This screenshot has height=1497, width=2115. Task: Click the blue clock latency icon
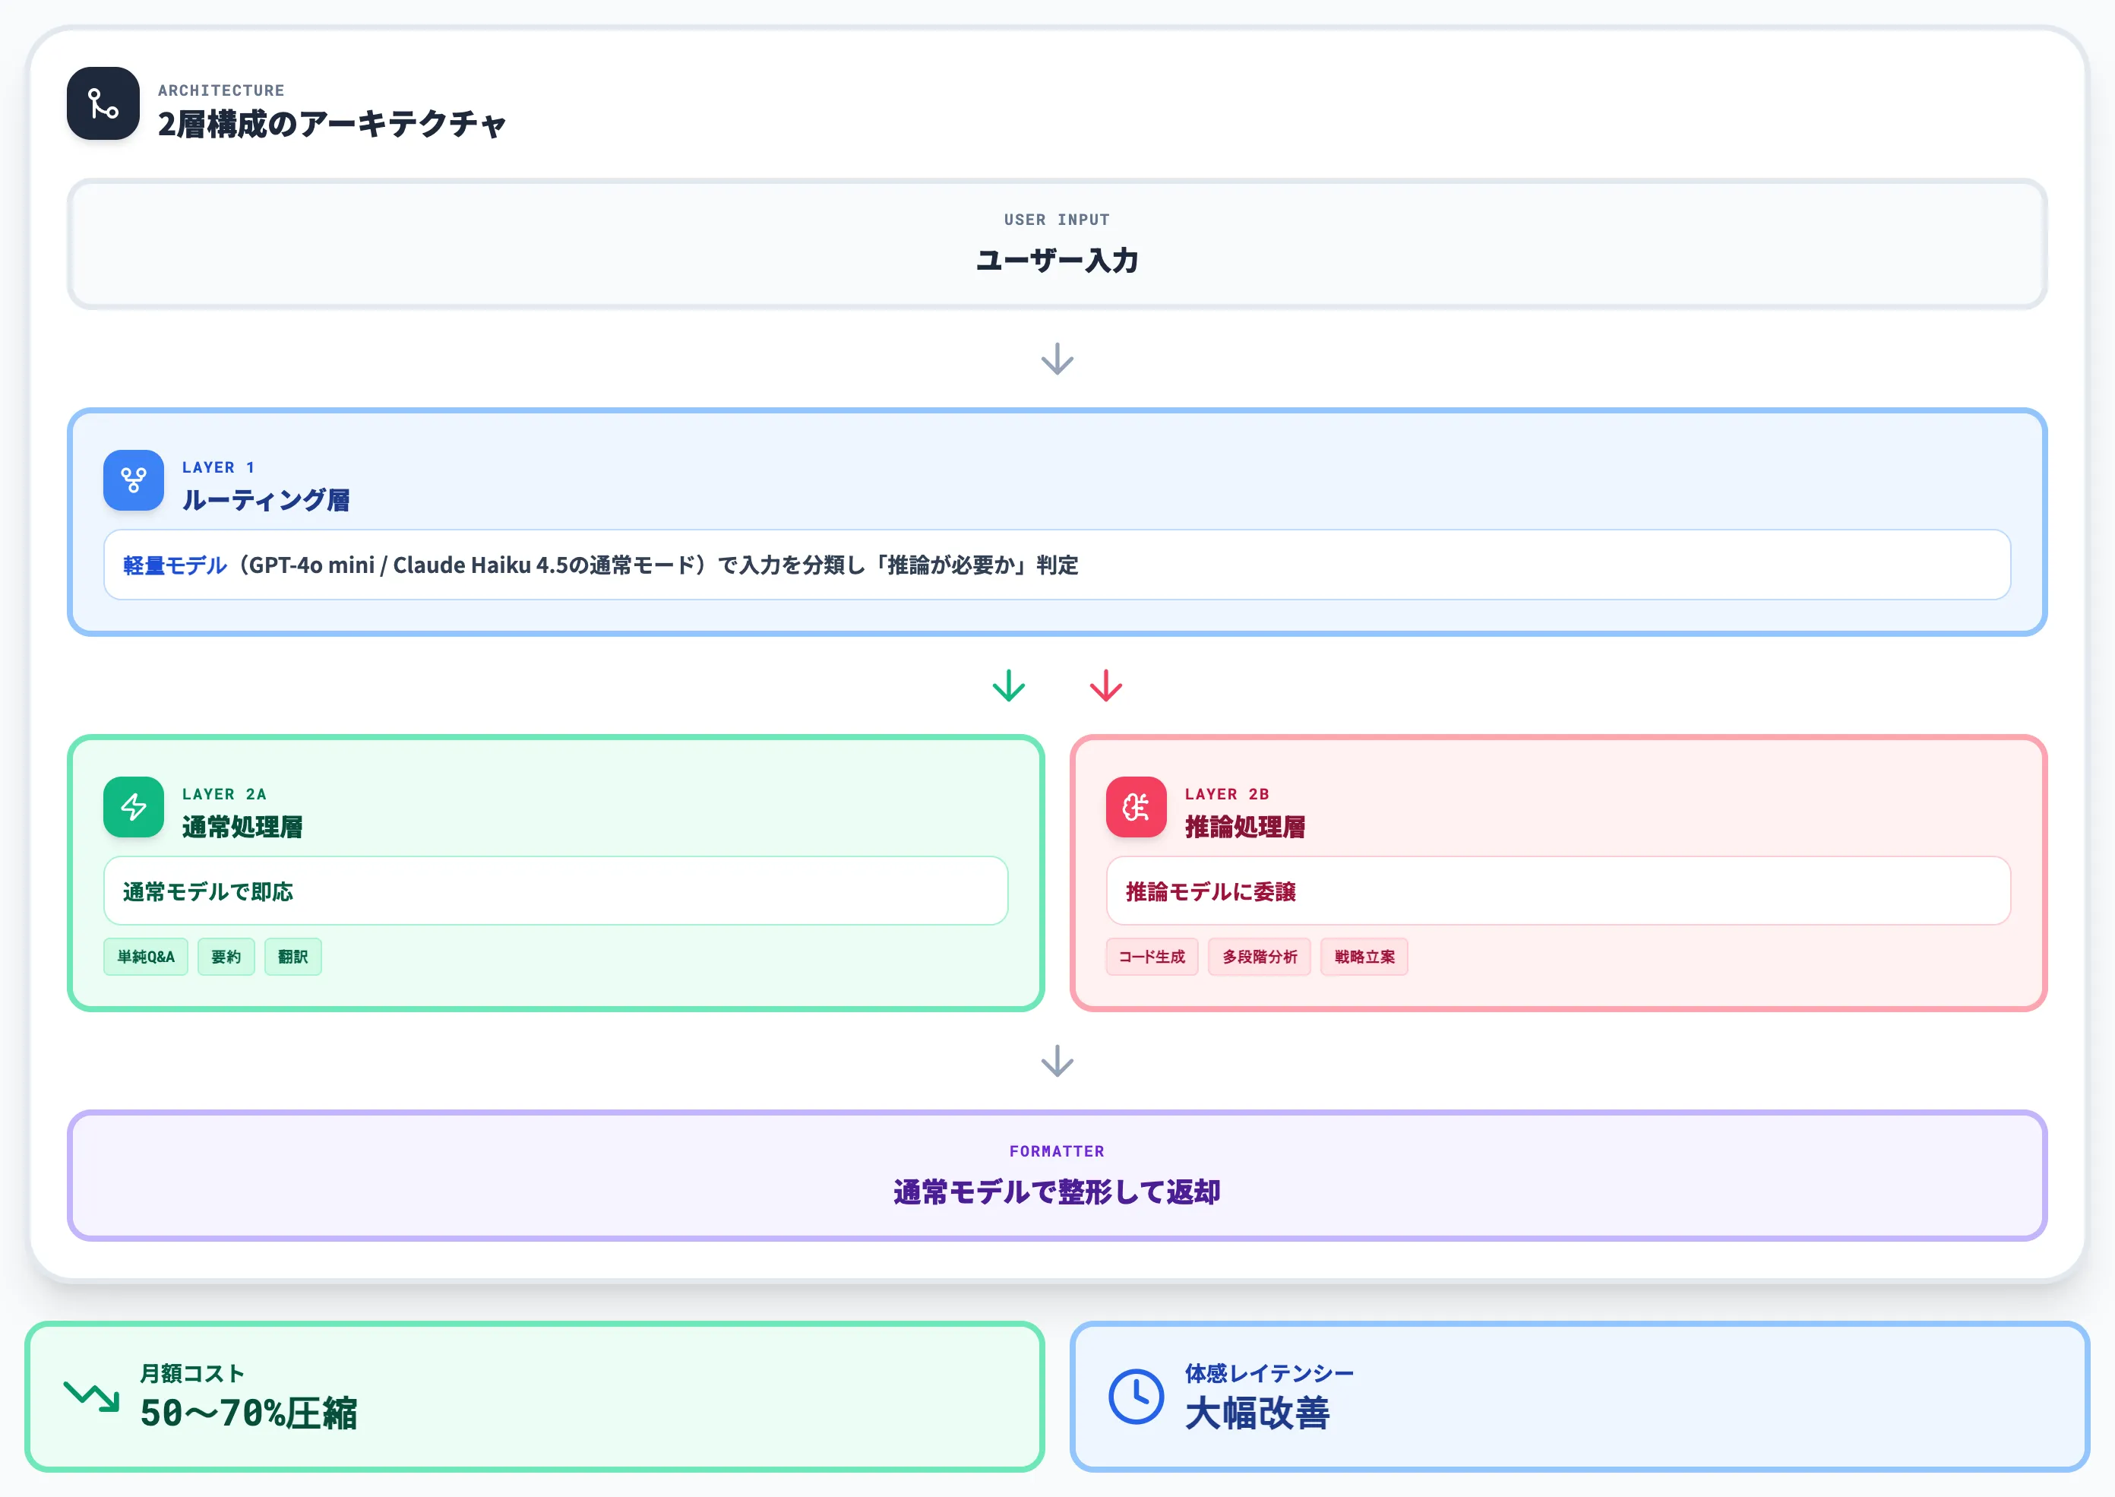pyautogui.click(x=1136, y=1397)
